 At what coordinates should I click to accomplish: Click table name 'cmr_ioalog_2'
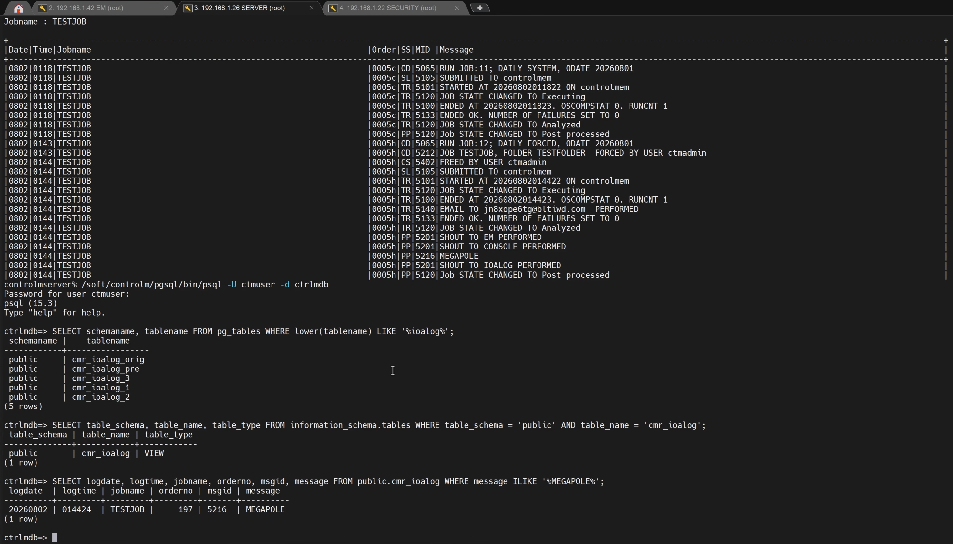pyautogui.click(x=101, y=397)
